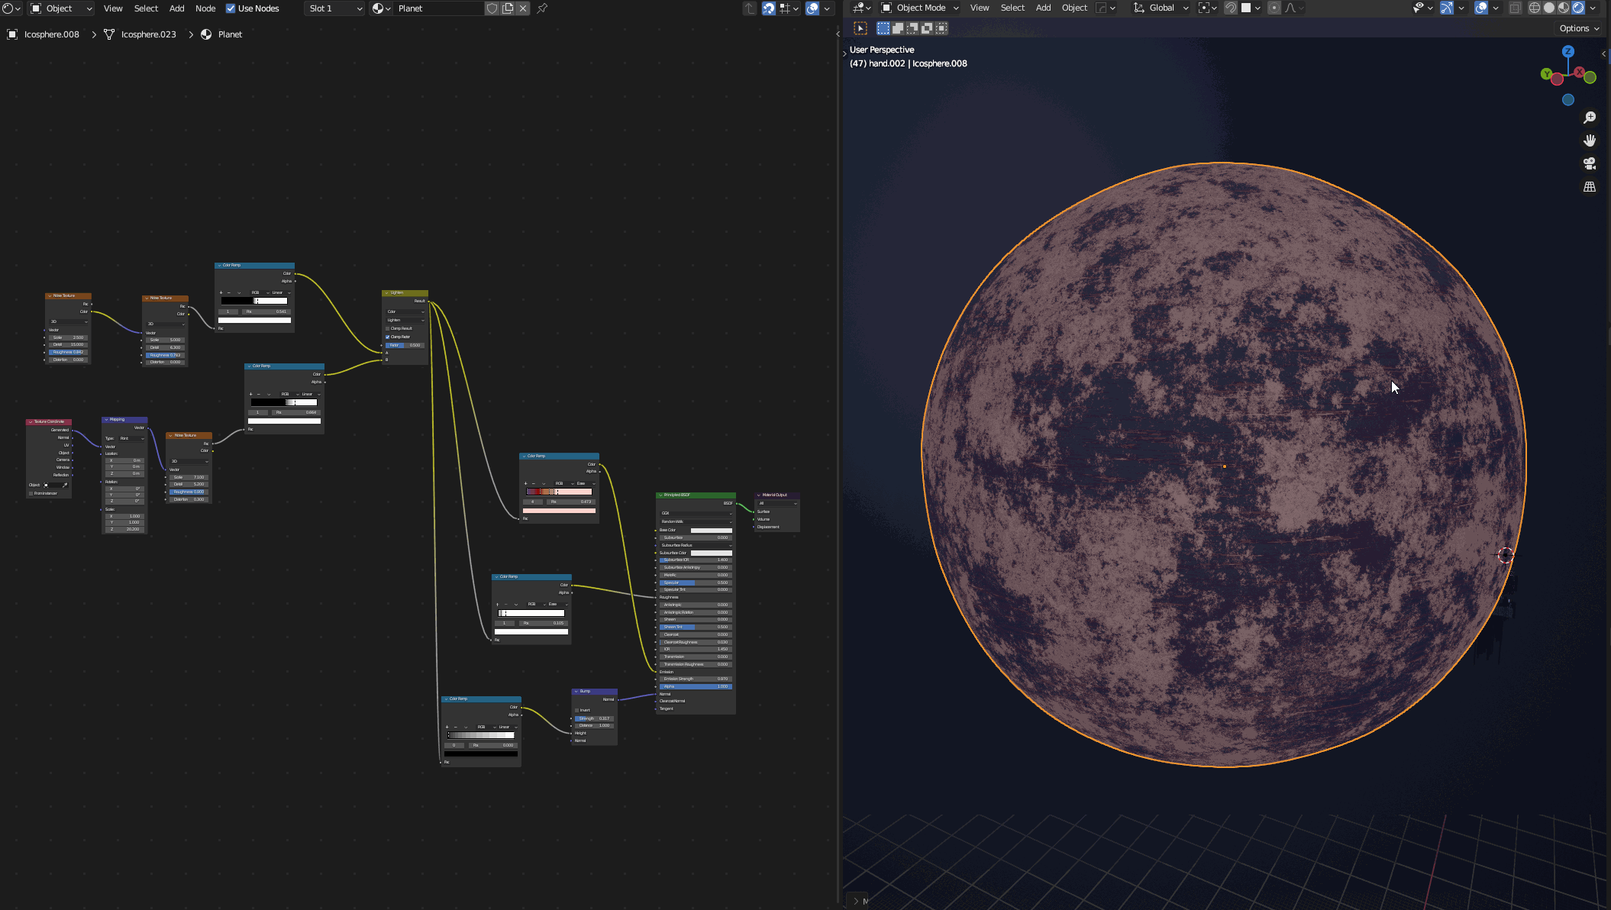Viewport: 1611px width, 910px height.
Task: Toggle proportional editing in viewport header
Action: pos(1274,8)
